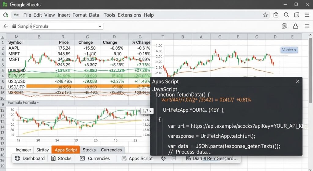This screenshot has width=313, height=171.
Task: Click the star bookmark icon
Action: 265,15
